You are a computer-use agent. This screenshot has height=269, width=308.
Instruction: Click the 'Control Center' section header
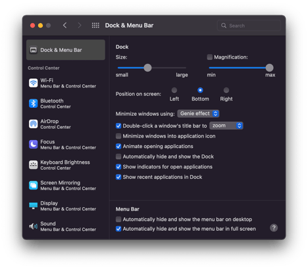pyautogui.click(x=43, y=68)
